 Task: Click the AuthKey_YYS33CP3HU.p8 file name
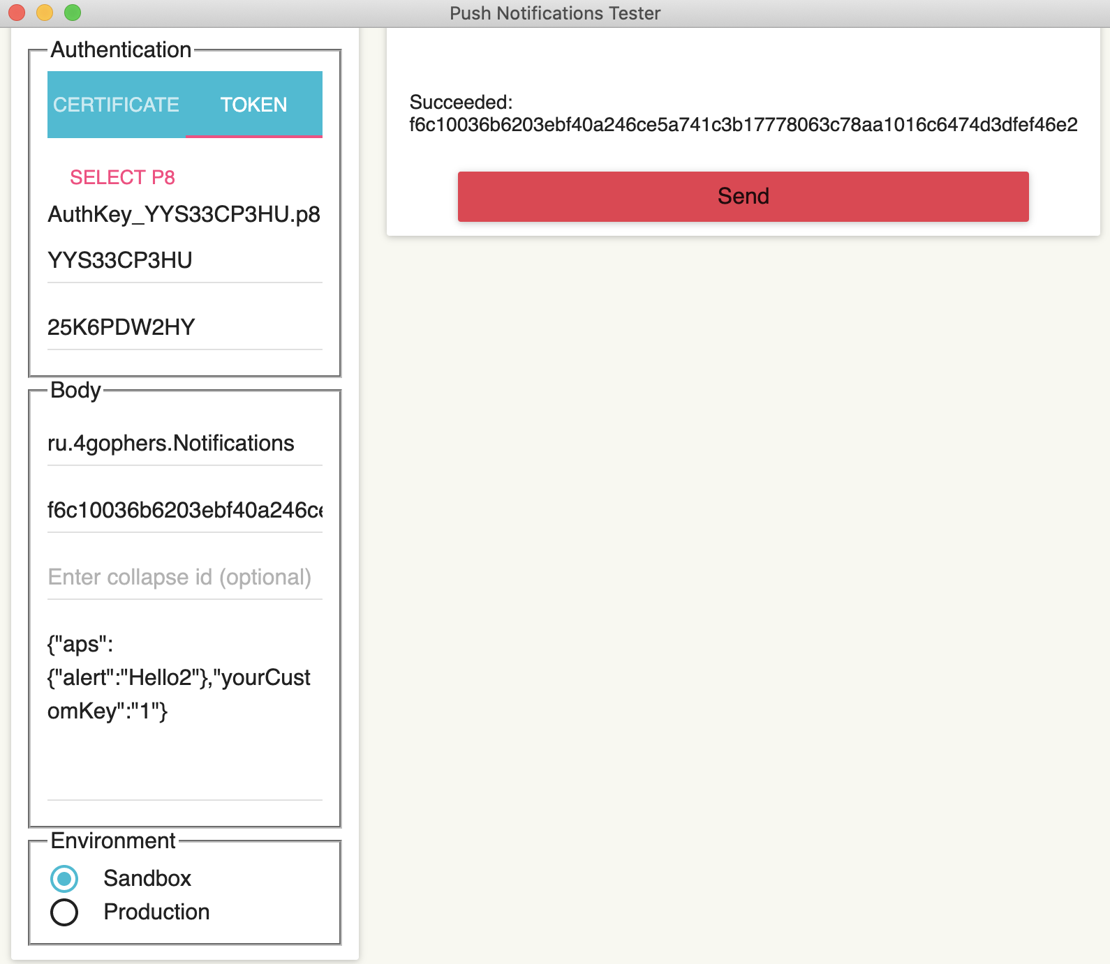[184, 215]
